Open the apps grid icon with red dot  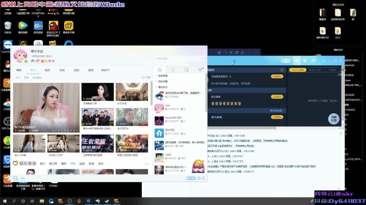pyautogui.click(x=200, y=70)
